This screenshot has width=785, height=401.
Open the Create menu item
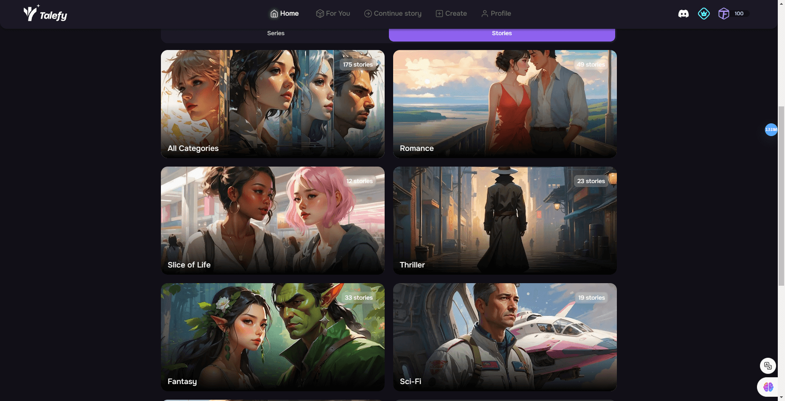tap(451, 14)
